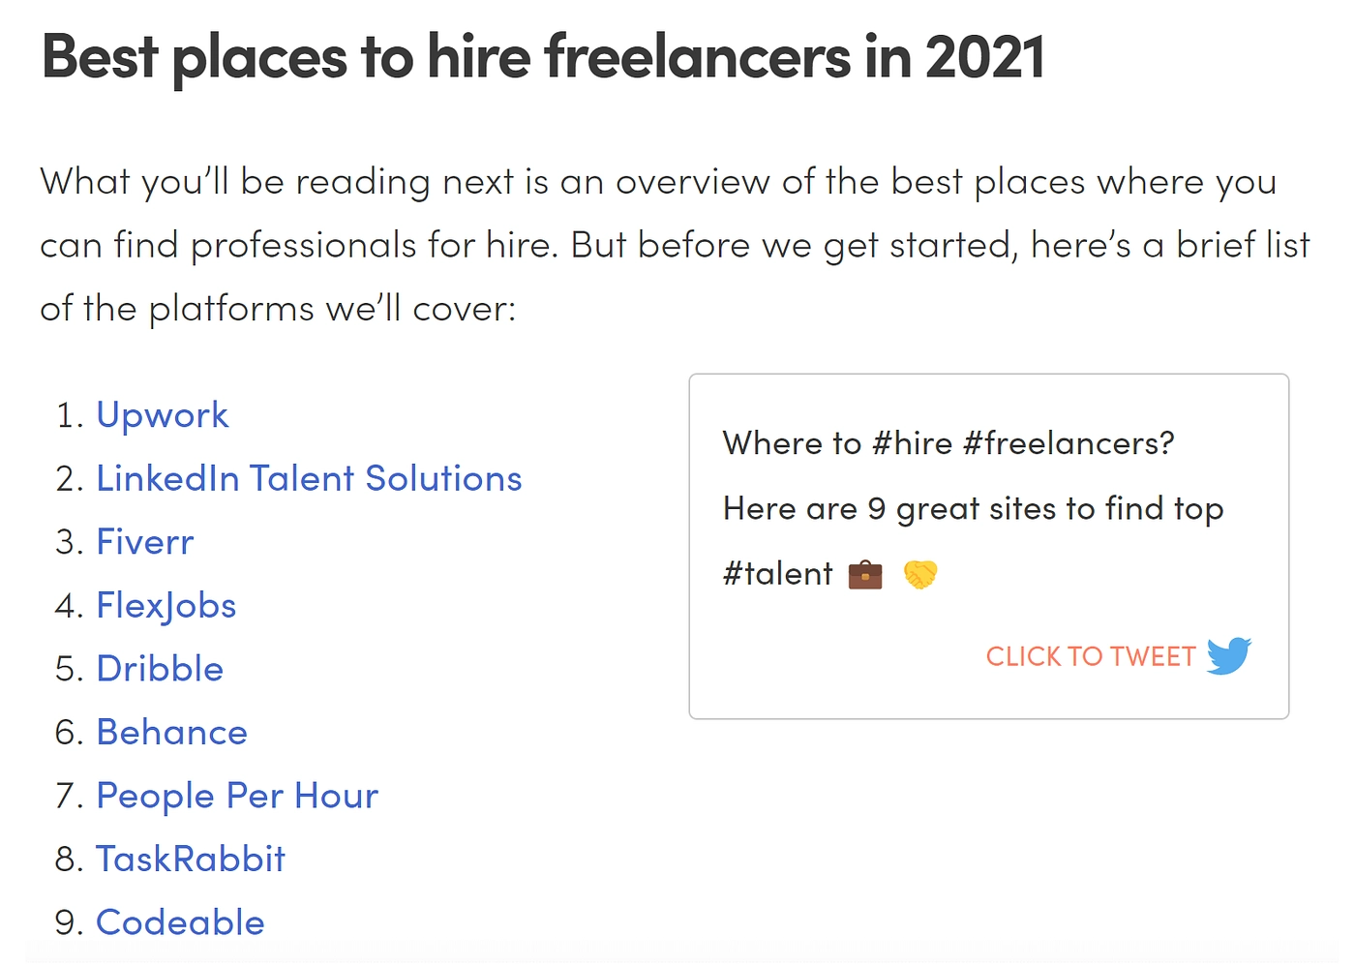Click the '#talent' hashtag text
1355x966 pixels.
click(x=777, y=574)
